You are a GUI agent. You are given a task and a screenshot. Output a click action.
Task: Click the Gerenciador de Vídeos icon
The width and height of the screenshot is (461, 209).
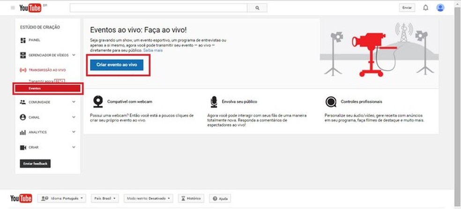pyautogui.click(x=23, y=55)
